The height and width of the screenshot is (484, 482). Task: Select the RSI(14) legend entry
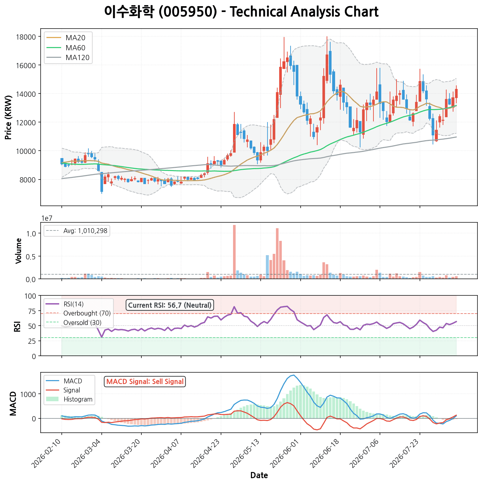(73, 304)
